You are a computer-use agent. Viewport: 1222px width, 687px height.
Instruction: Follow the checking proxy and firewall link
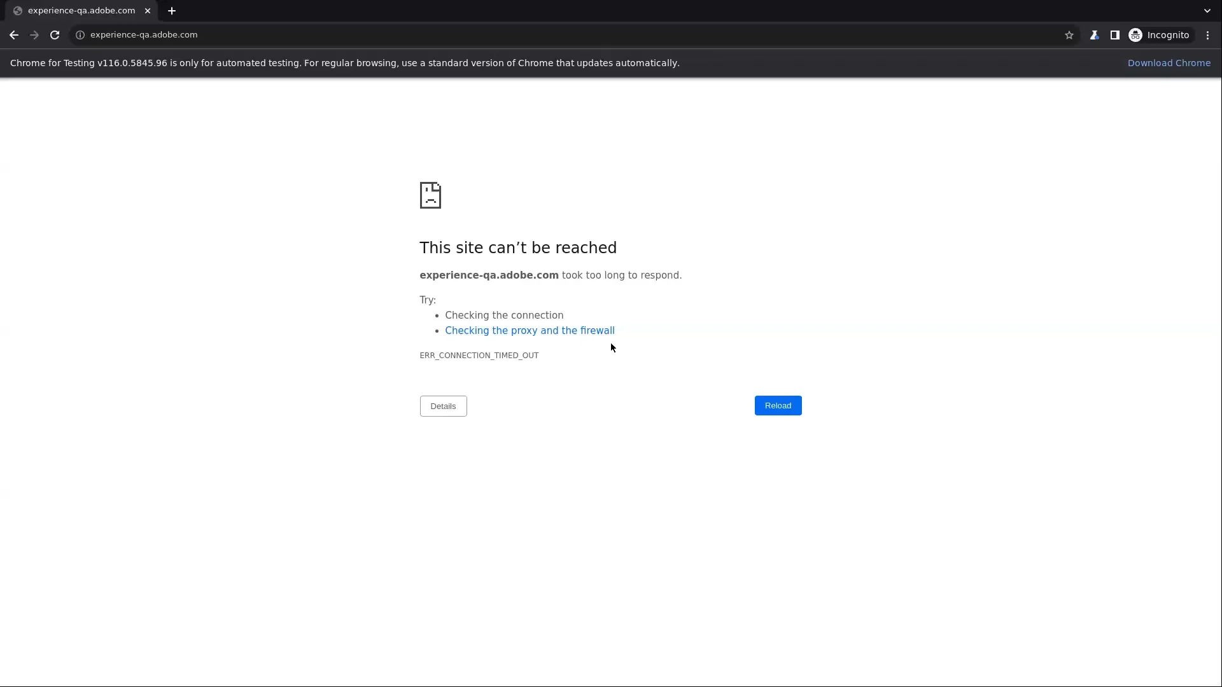[x=529, y=330]
